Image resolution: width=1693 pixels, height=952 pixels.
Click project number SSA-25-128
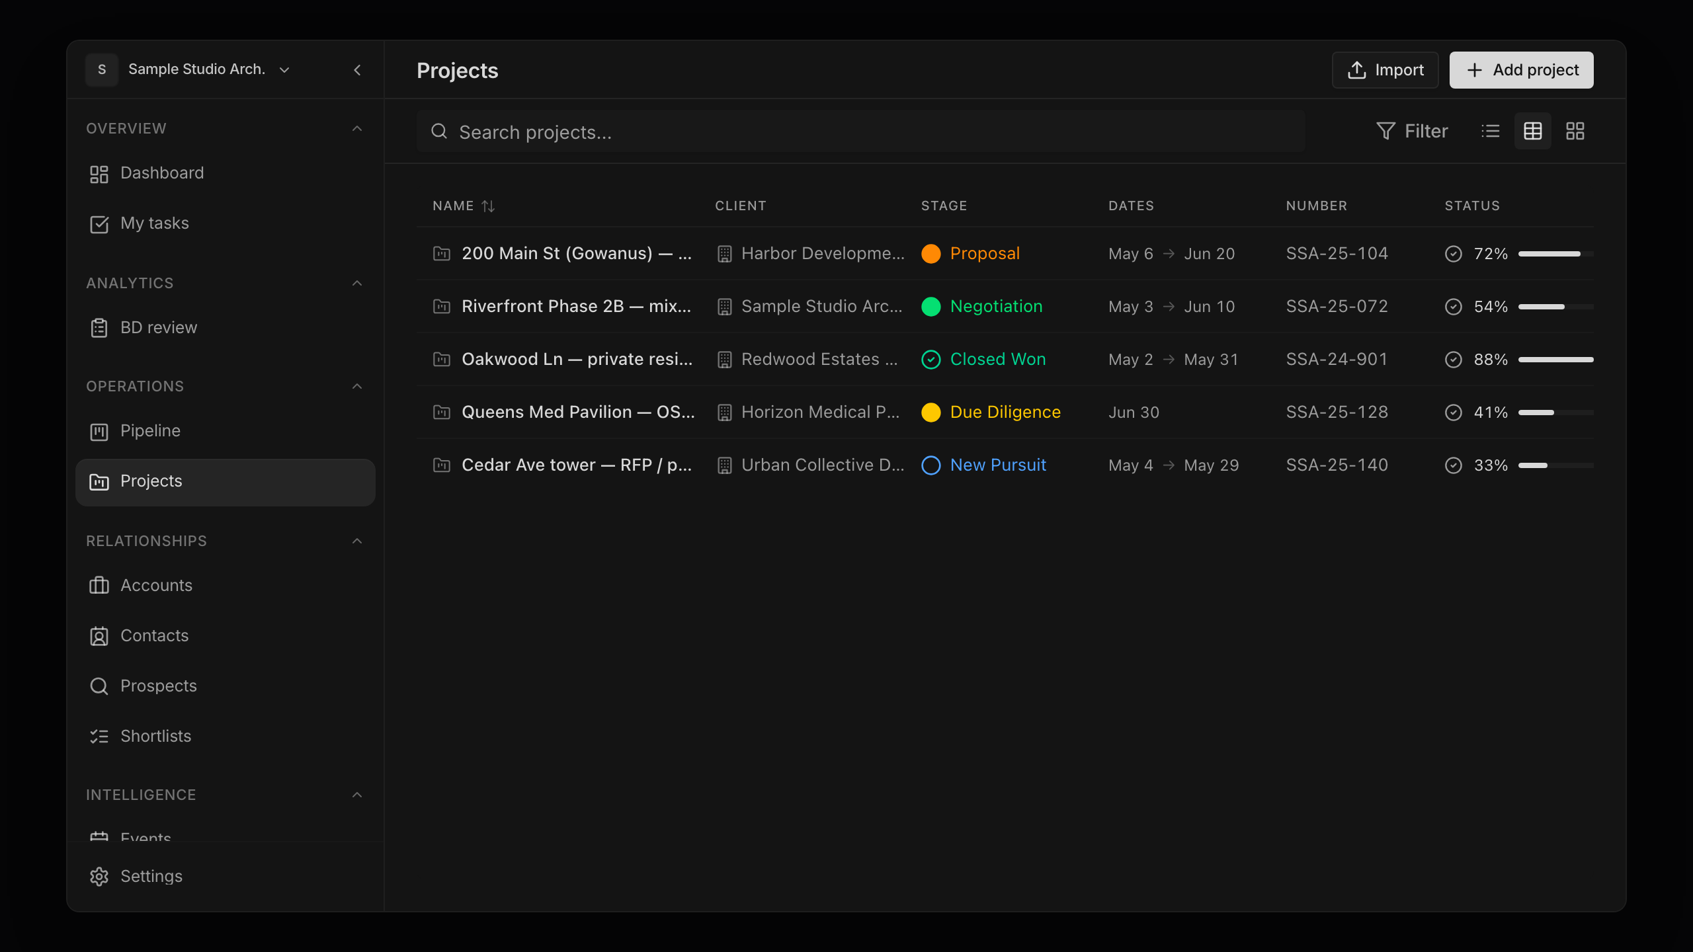[1337, 413]
